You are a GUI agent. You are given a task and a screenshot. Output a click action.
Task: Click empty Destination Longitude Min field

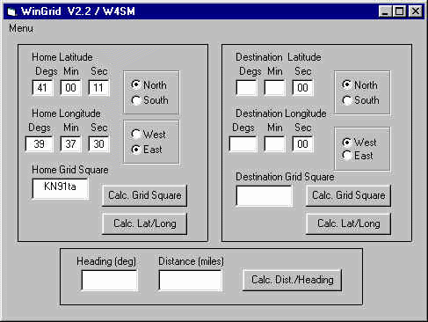(274, 144)
